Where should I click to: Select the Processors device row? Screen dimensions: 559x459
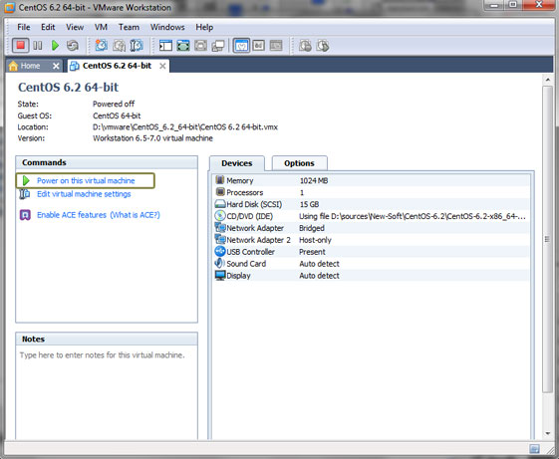(x=371, y=192)
